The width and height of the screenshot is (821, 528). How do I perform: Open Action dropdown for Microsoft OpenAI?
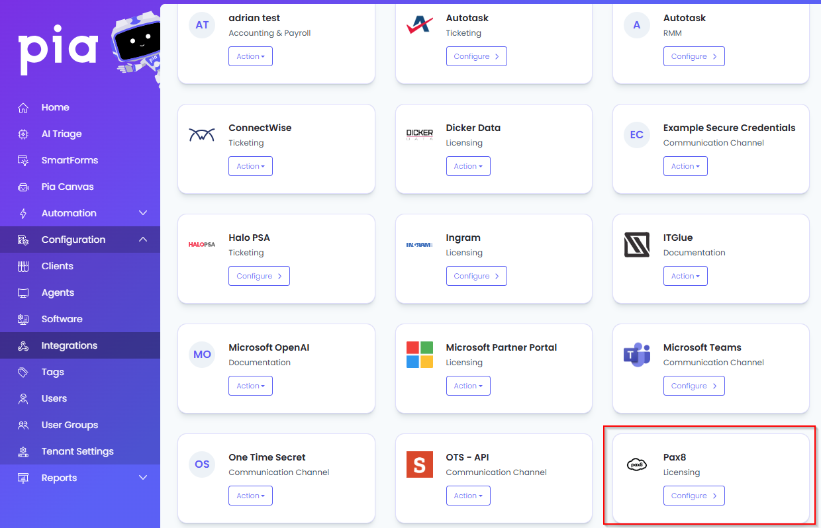click(250, 386)
